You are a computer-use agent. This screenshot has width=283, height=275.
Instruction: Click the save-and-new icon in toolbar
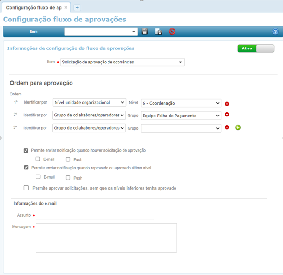click(x=158, y=32)
